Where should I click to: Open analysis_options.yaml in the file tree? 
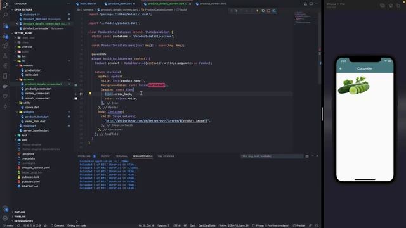coord(36,168)
